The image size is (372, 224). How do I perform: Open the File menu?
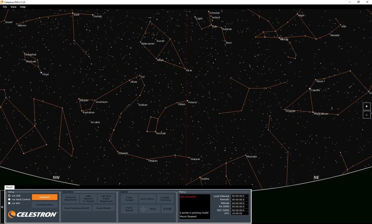click(x=5, y=7)
